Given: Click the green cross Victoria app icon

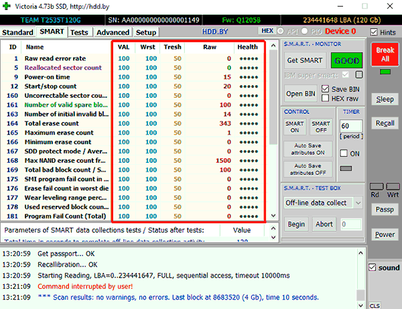Looking at the screenshot, I should (7, 6).
